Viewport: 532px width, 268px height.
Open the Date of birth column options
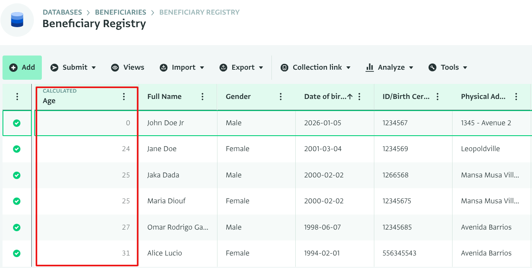359,97
